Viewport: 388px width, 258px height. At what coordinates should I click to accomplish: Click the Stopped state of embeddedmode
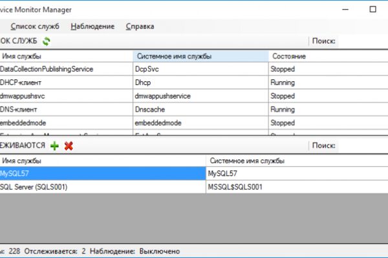click(329, 123)
